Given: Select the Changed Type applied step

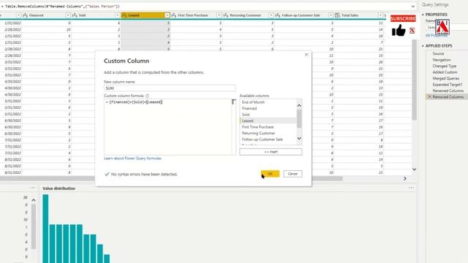Looking at the screenshot, I should click(445, 66).
